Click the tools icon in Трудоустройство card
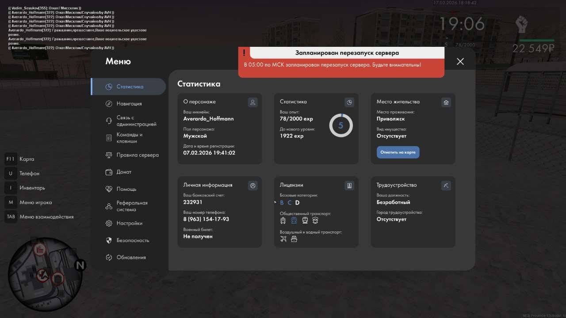The width and height of the screenshot is (566, 318). pos(446,186)
